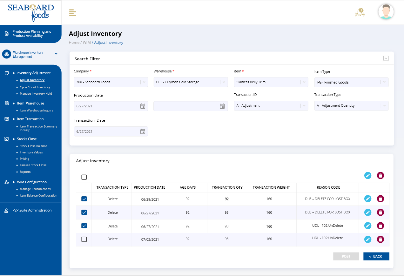Check the 07/03/2021 row checkbox
This screenshot has width=404, height=276.
pos(84,239)
